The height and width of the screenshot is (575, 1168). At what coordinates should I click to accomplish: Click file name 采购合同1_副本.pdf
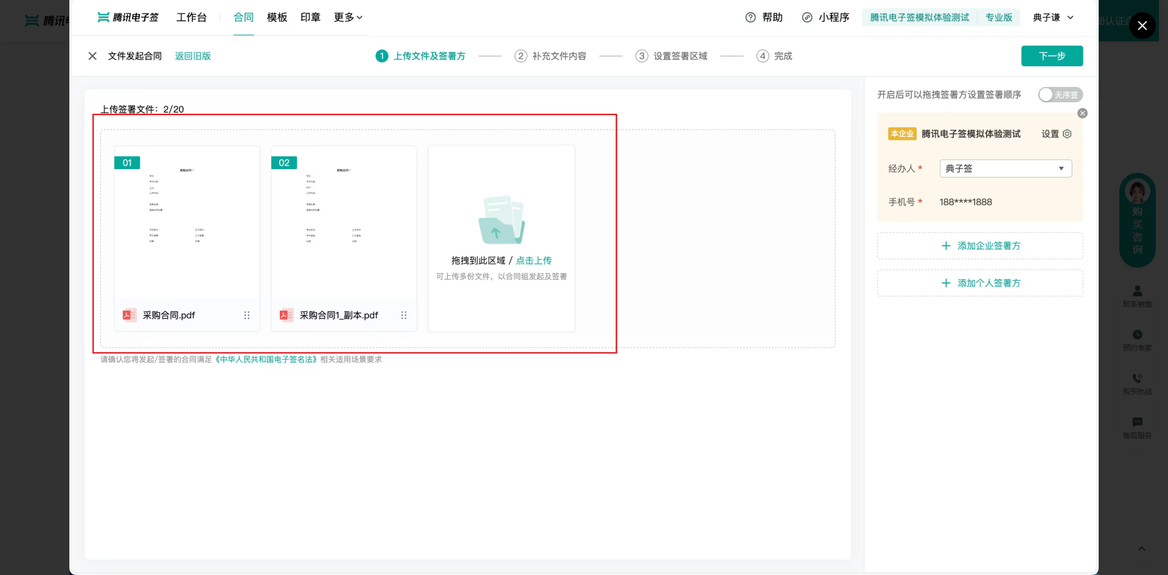(x=339, y=315)
